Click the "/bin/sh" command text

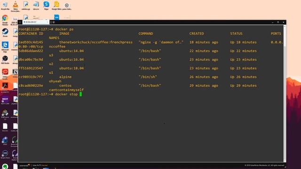pyautogui.click(x=148, y=77)
